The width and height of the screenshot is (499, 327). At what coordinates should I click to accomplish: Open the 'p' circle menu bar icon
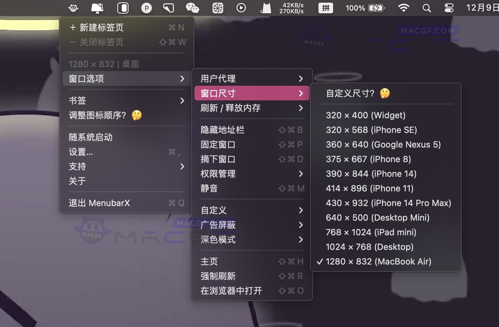[x=147, y=8]
